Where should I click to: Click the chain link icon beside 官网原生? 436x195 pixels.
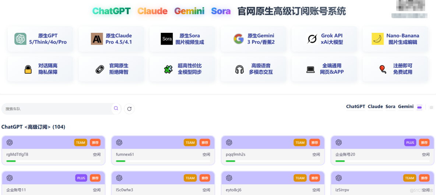tap(99, 69)
